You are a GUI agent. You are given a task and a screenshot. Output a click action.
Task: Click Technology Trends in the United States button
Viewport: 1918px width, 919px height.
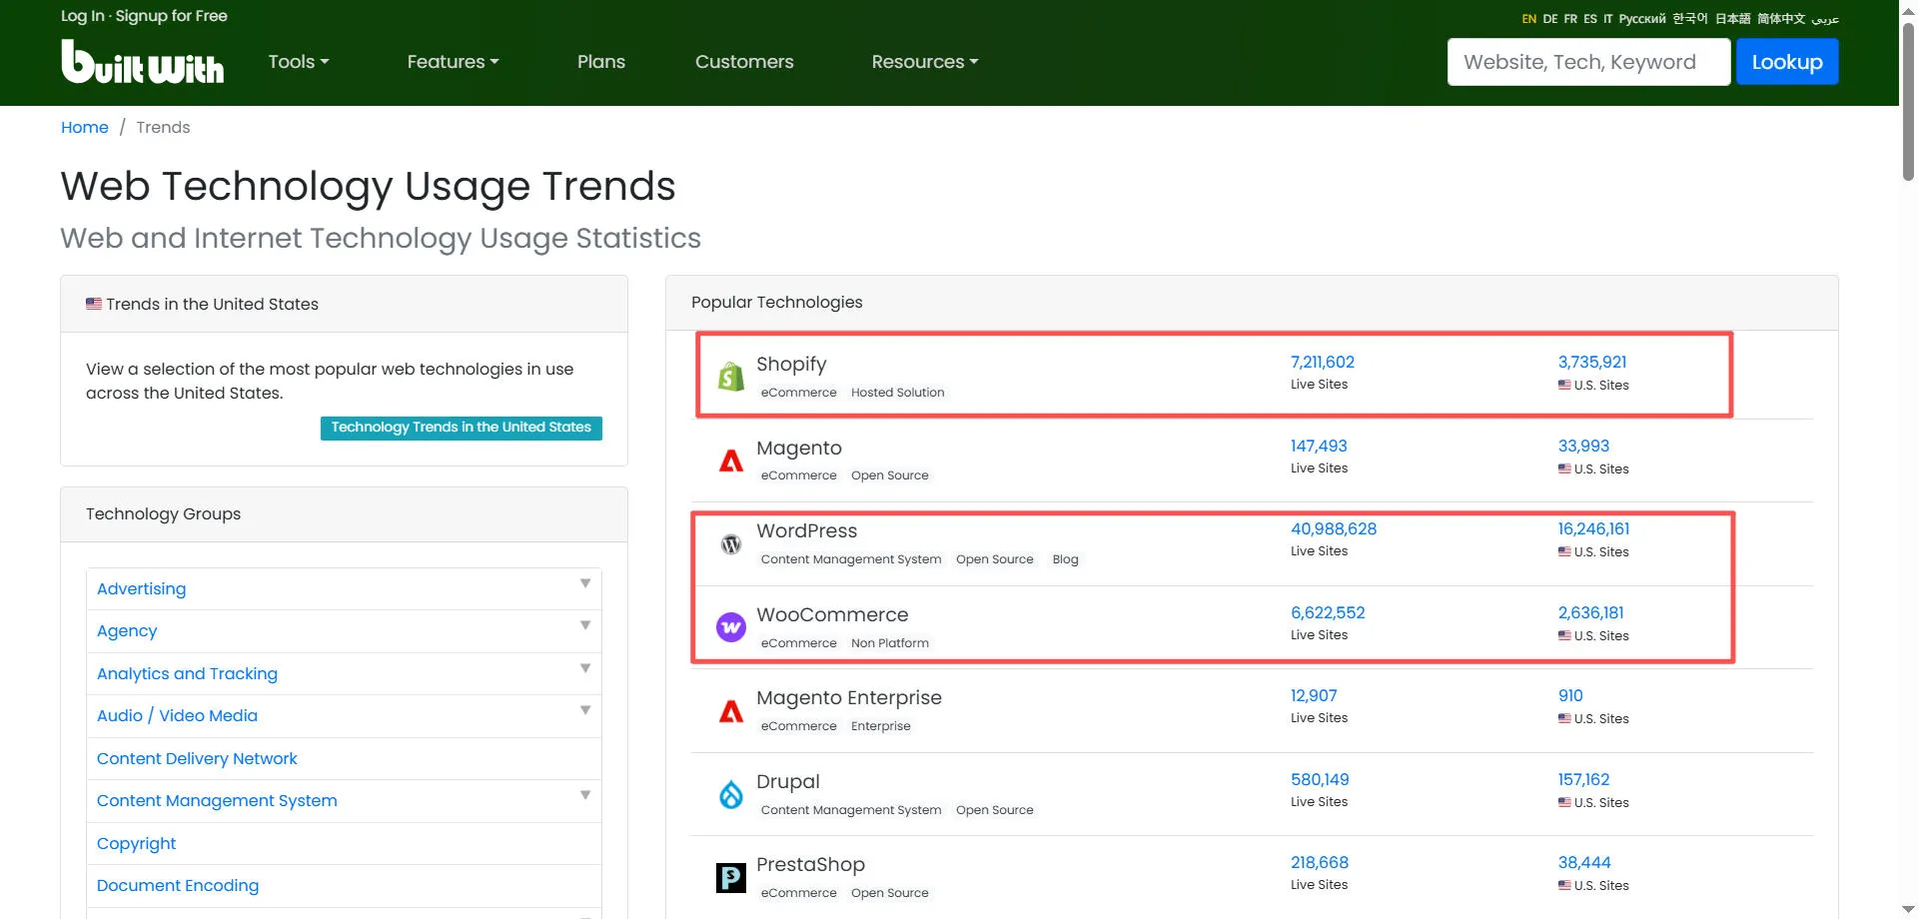(461, 428)
